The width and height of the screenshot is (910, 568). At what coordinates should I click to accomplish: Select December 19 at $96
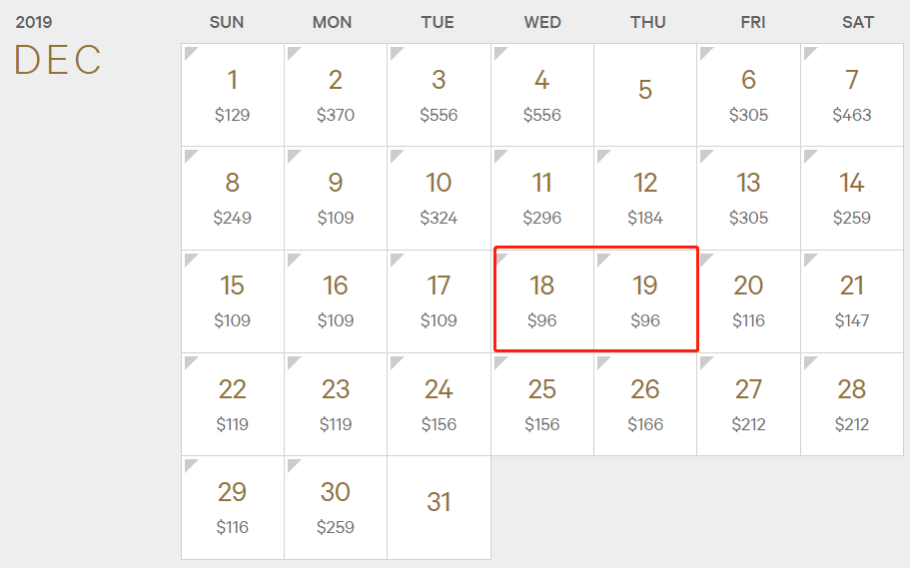(644, 301)
